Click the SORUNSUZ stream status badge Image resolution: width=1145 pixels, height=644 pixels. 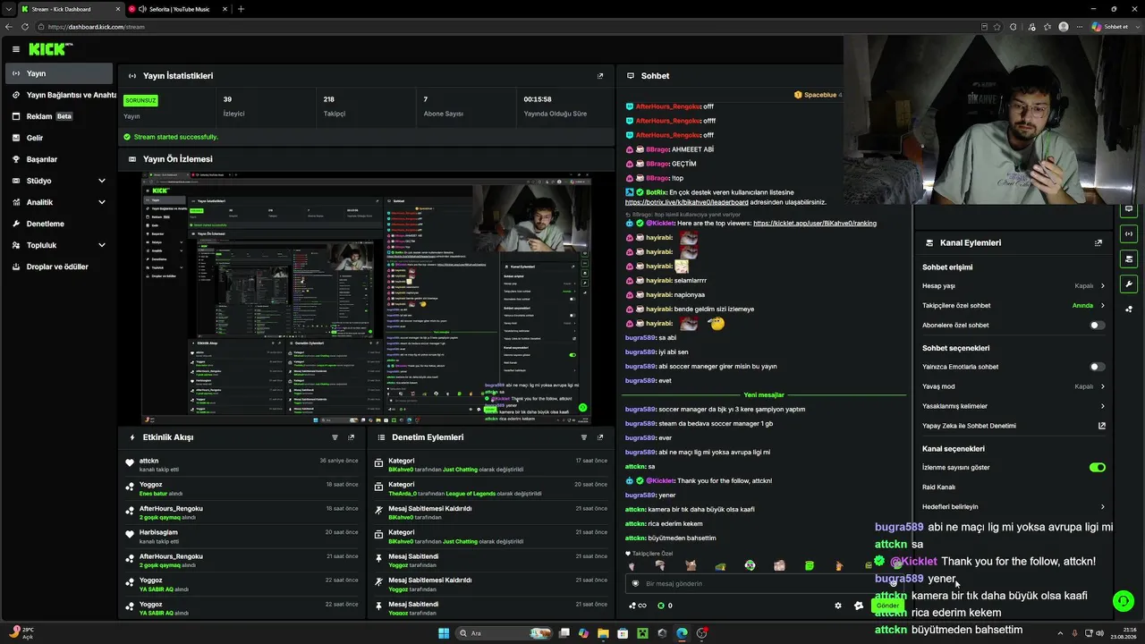click(x=140, y=100)
